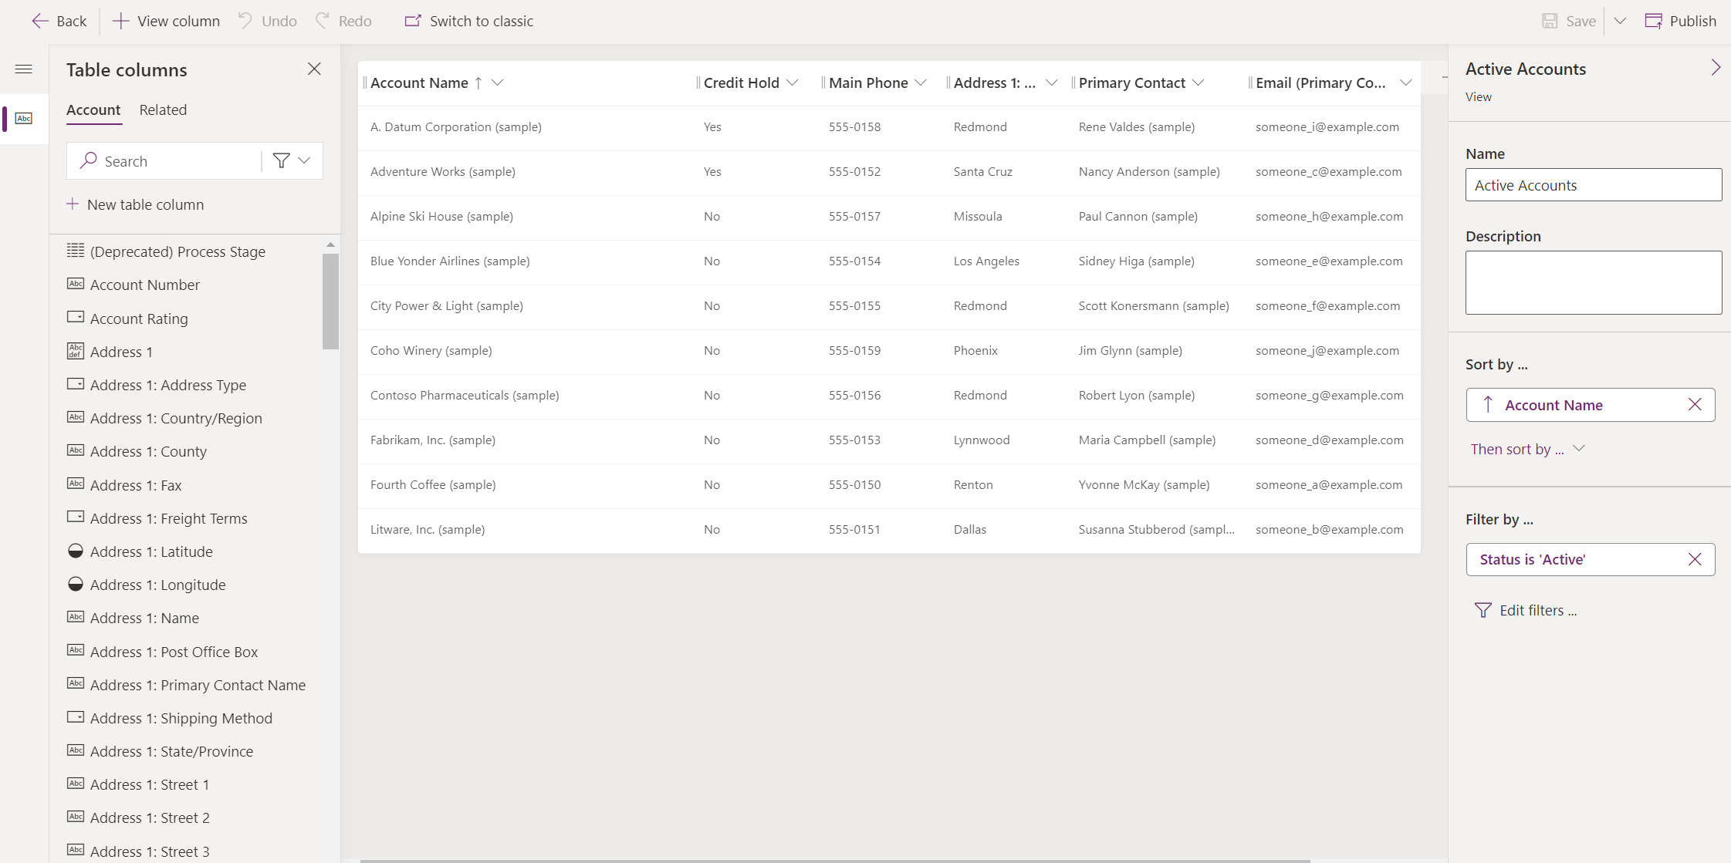1731x863 pixels.
Task: Select the Related tab in Table columns
Action: click(162, 110)
